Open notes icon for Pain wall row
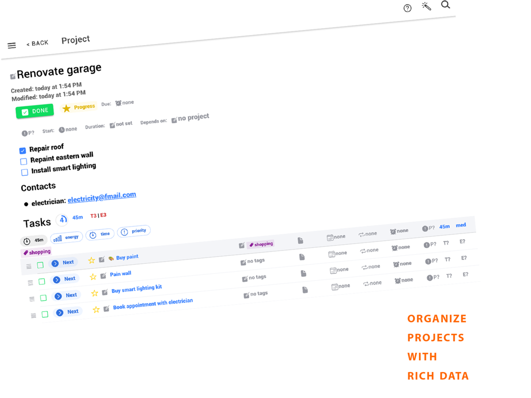The width and height of the screenshot is (531, 398). click(x=302, y=257)
